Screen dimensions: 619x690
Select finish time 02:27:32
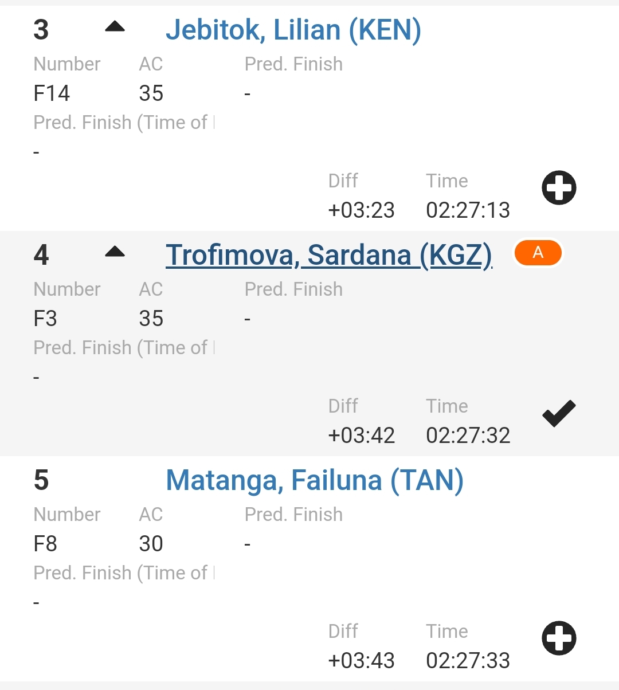click(468, 436)
